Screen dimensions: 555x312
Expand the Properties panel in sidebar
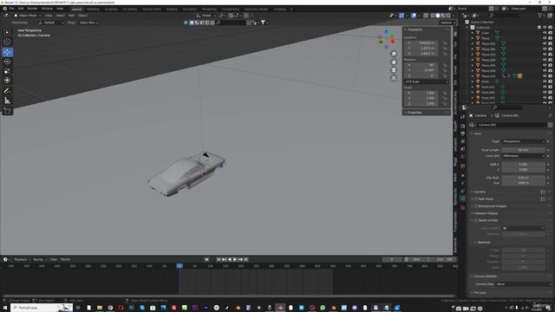415,113
